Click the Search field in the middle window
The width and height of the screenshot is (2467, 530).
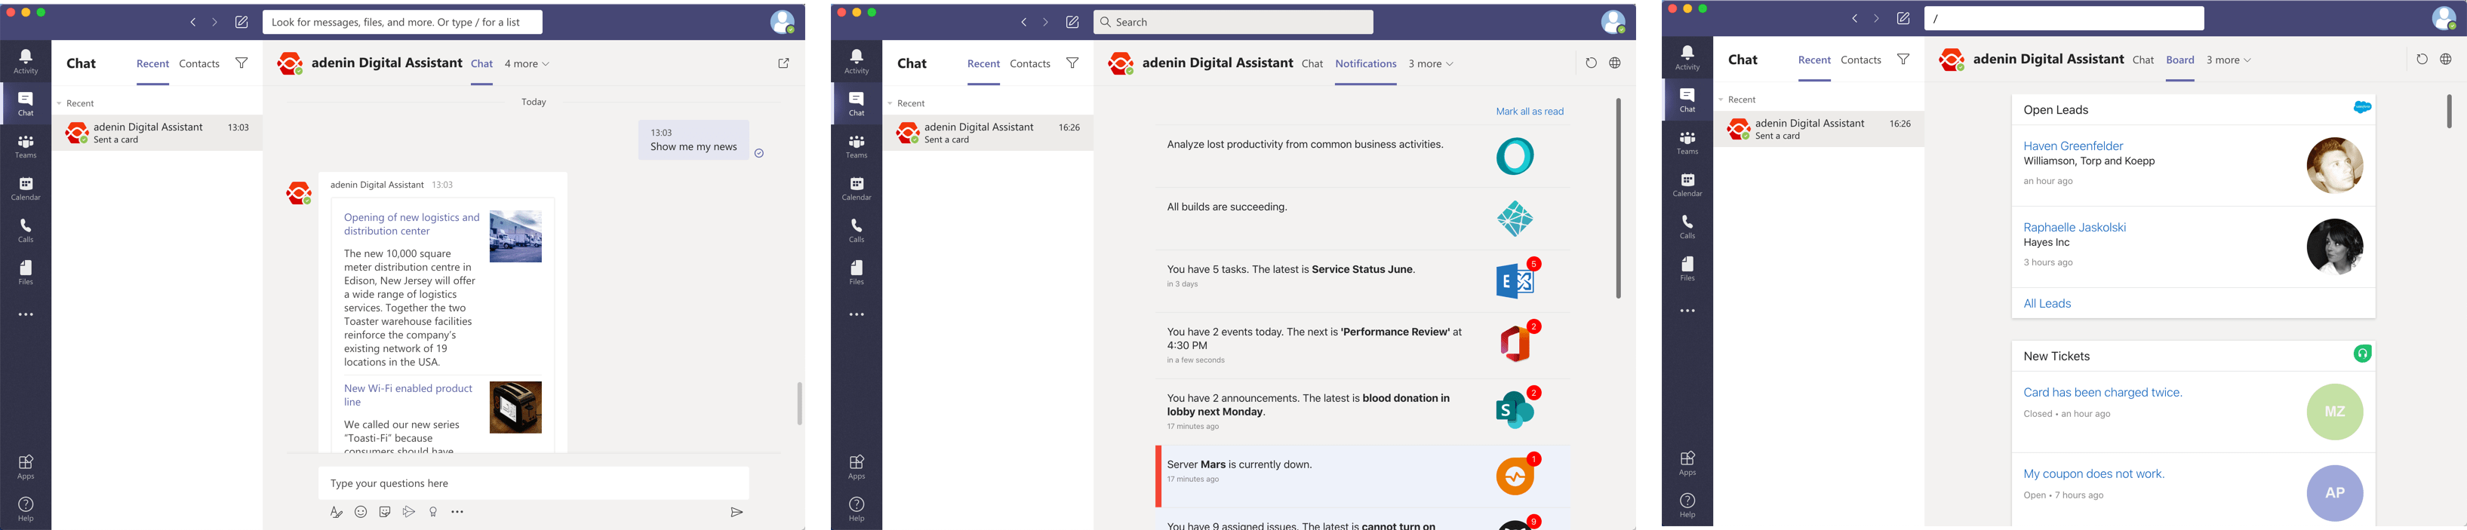1233,22
